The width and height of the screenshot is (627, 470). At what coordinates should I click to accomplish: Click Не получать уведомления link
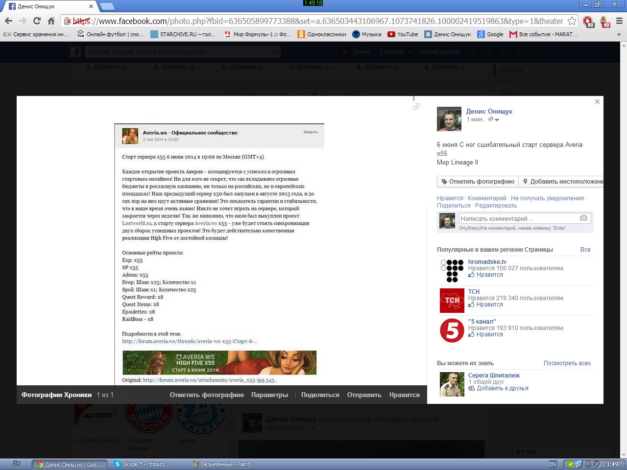547,198
